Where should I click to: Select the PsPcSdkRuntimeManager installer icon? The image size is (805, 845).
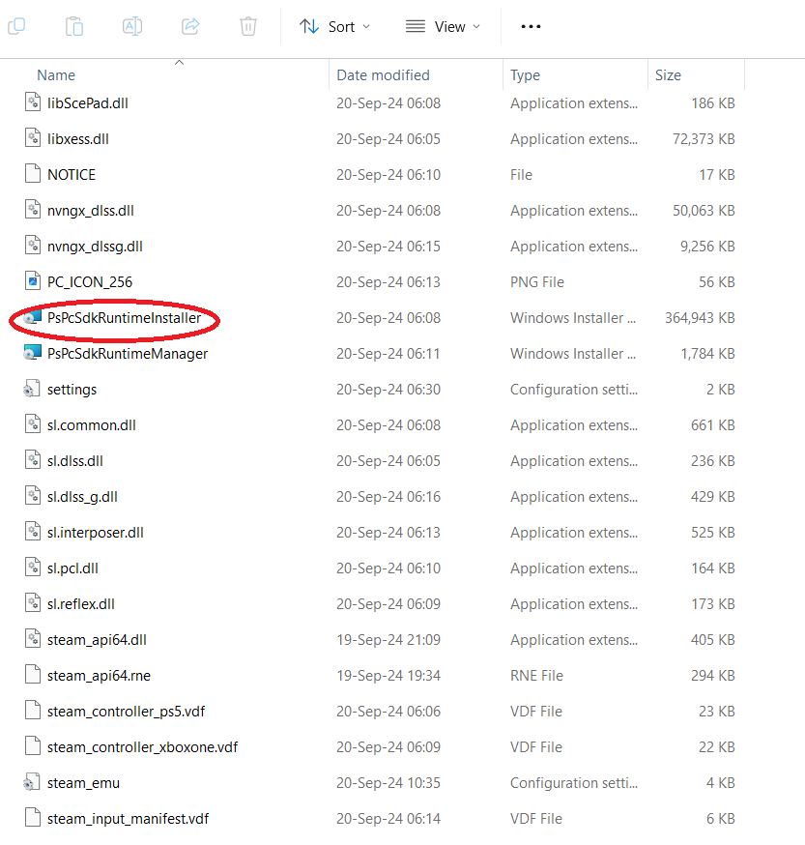(x=32, y=353)
